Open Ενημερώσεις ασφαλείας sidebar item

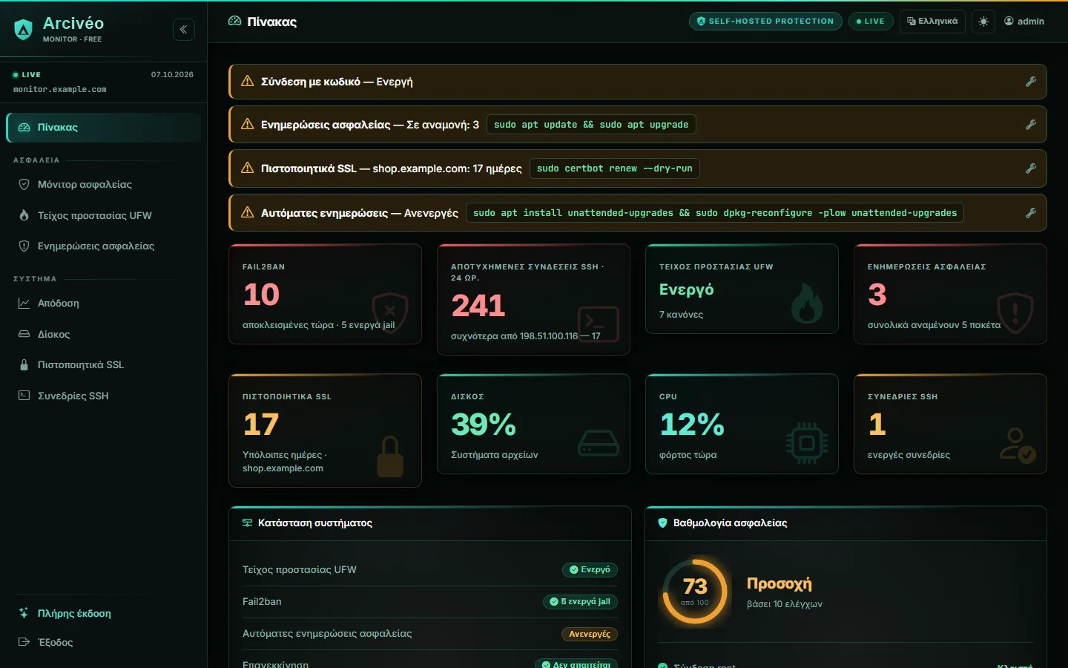tap(104, 246)
